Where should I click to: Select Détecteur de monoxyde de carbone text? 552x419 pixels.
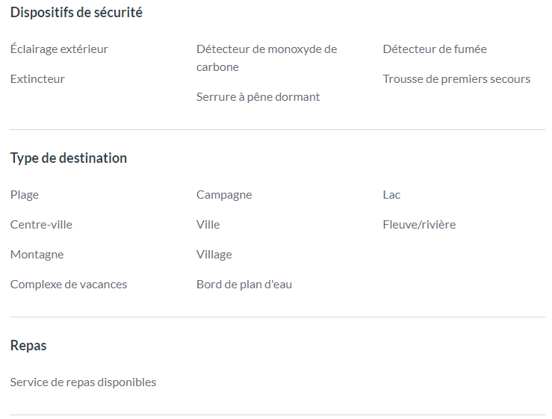[x=267, y=58]
